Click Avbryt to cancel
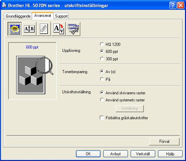The image size is (186, 161). [x=115, y=154]
